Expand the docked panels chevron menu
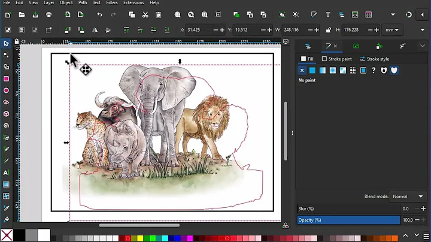Image resolution: width=431 pixels, height=242 pixels. 423,46
